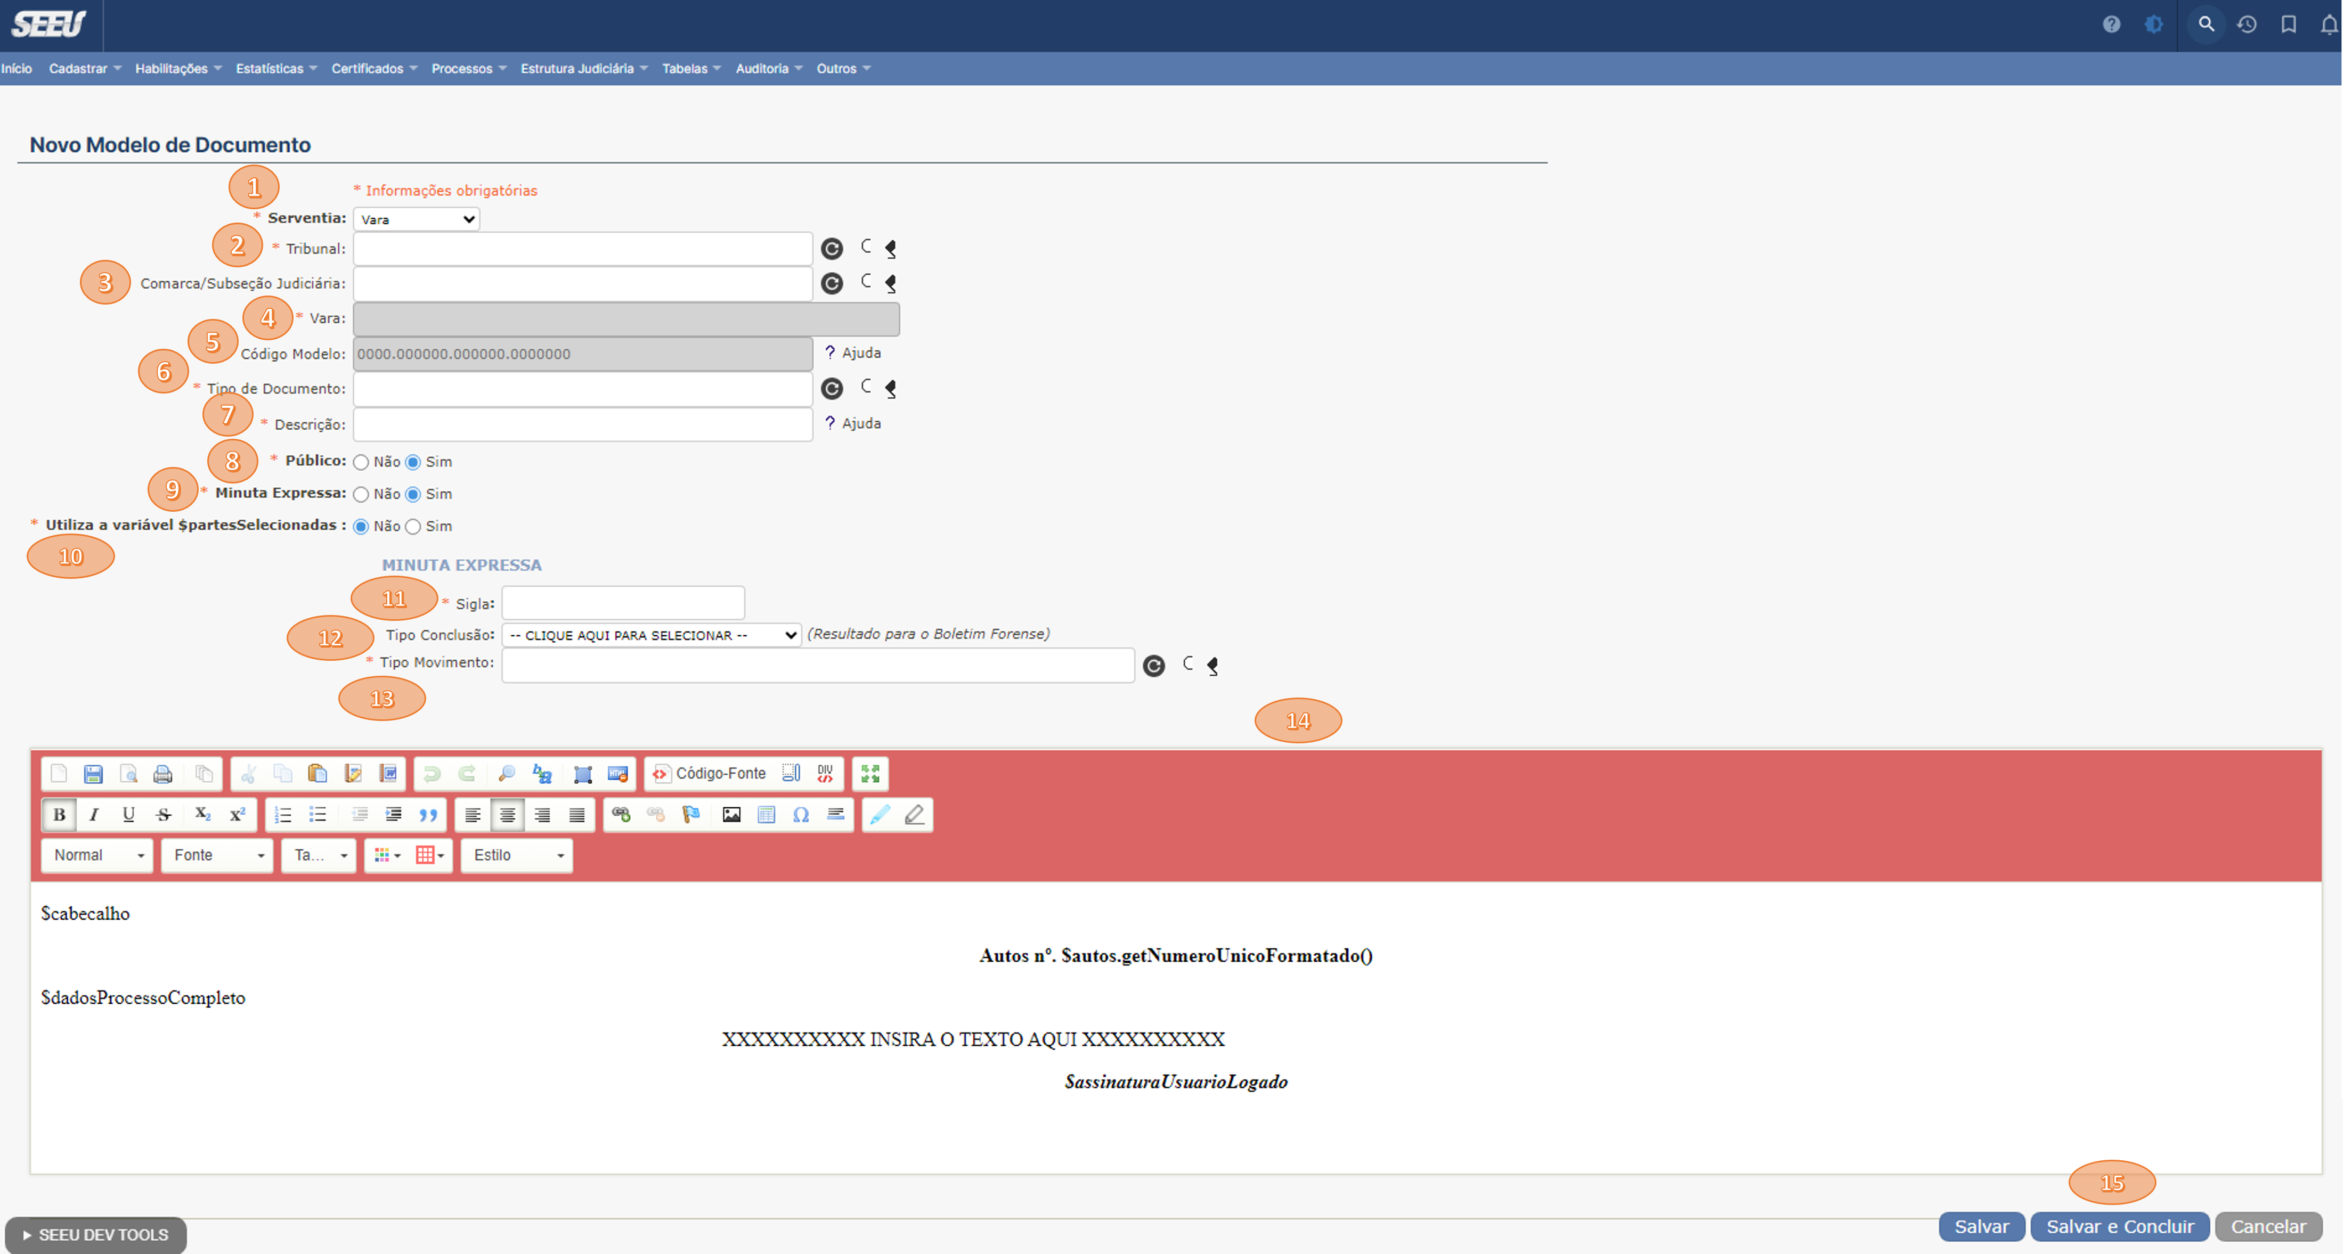Insert a table in the editor
Screen dimensions: 2344x1254
(x=766, y=815)
